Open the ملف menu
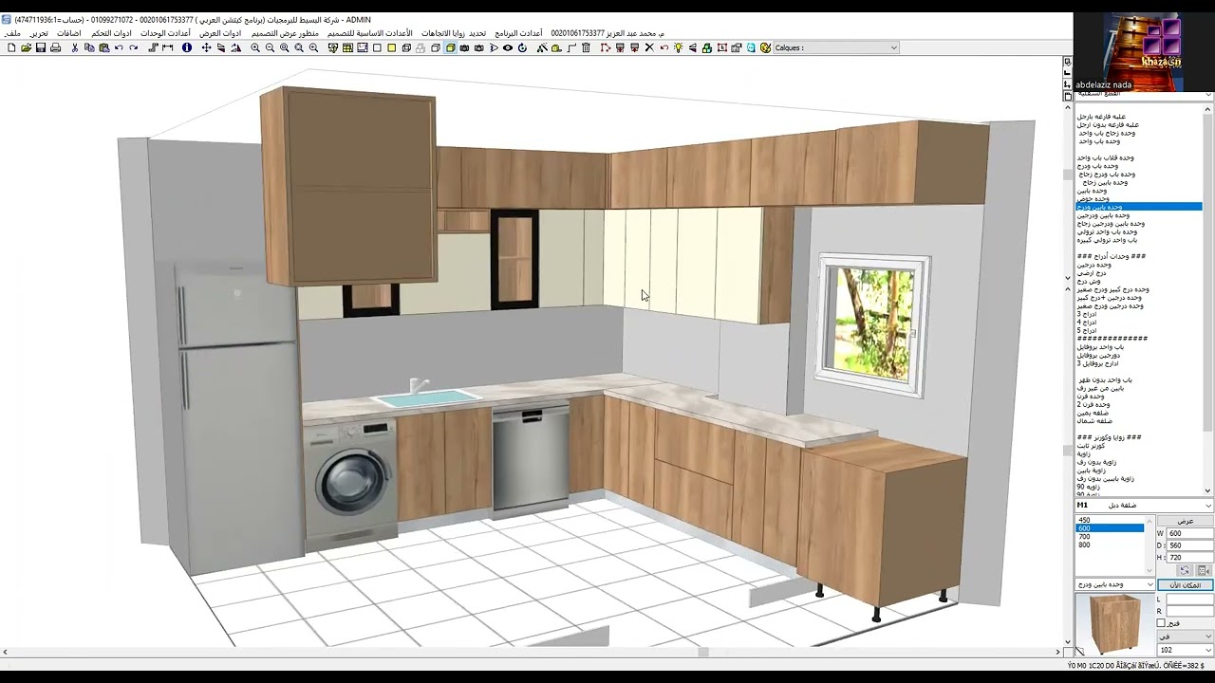 click(12, 33)
